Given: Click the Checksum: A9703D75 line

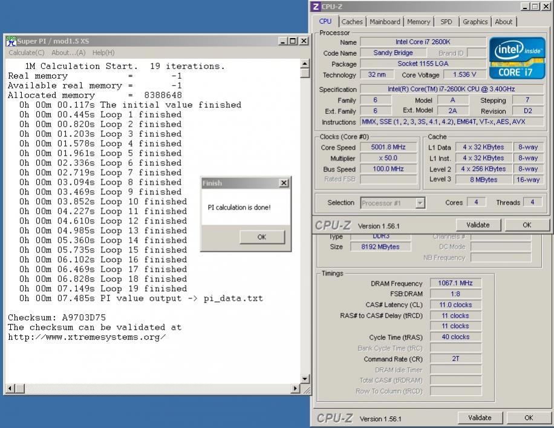Looking at the screenshot, I should 57,317.
